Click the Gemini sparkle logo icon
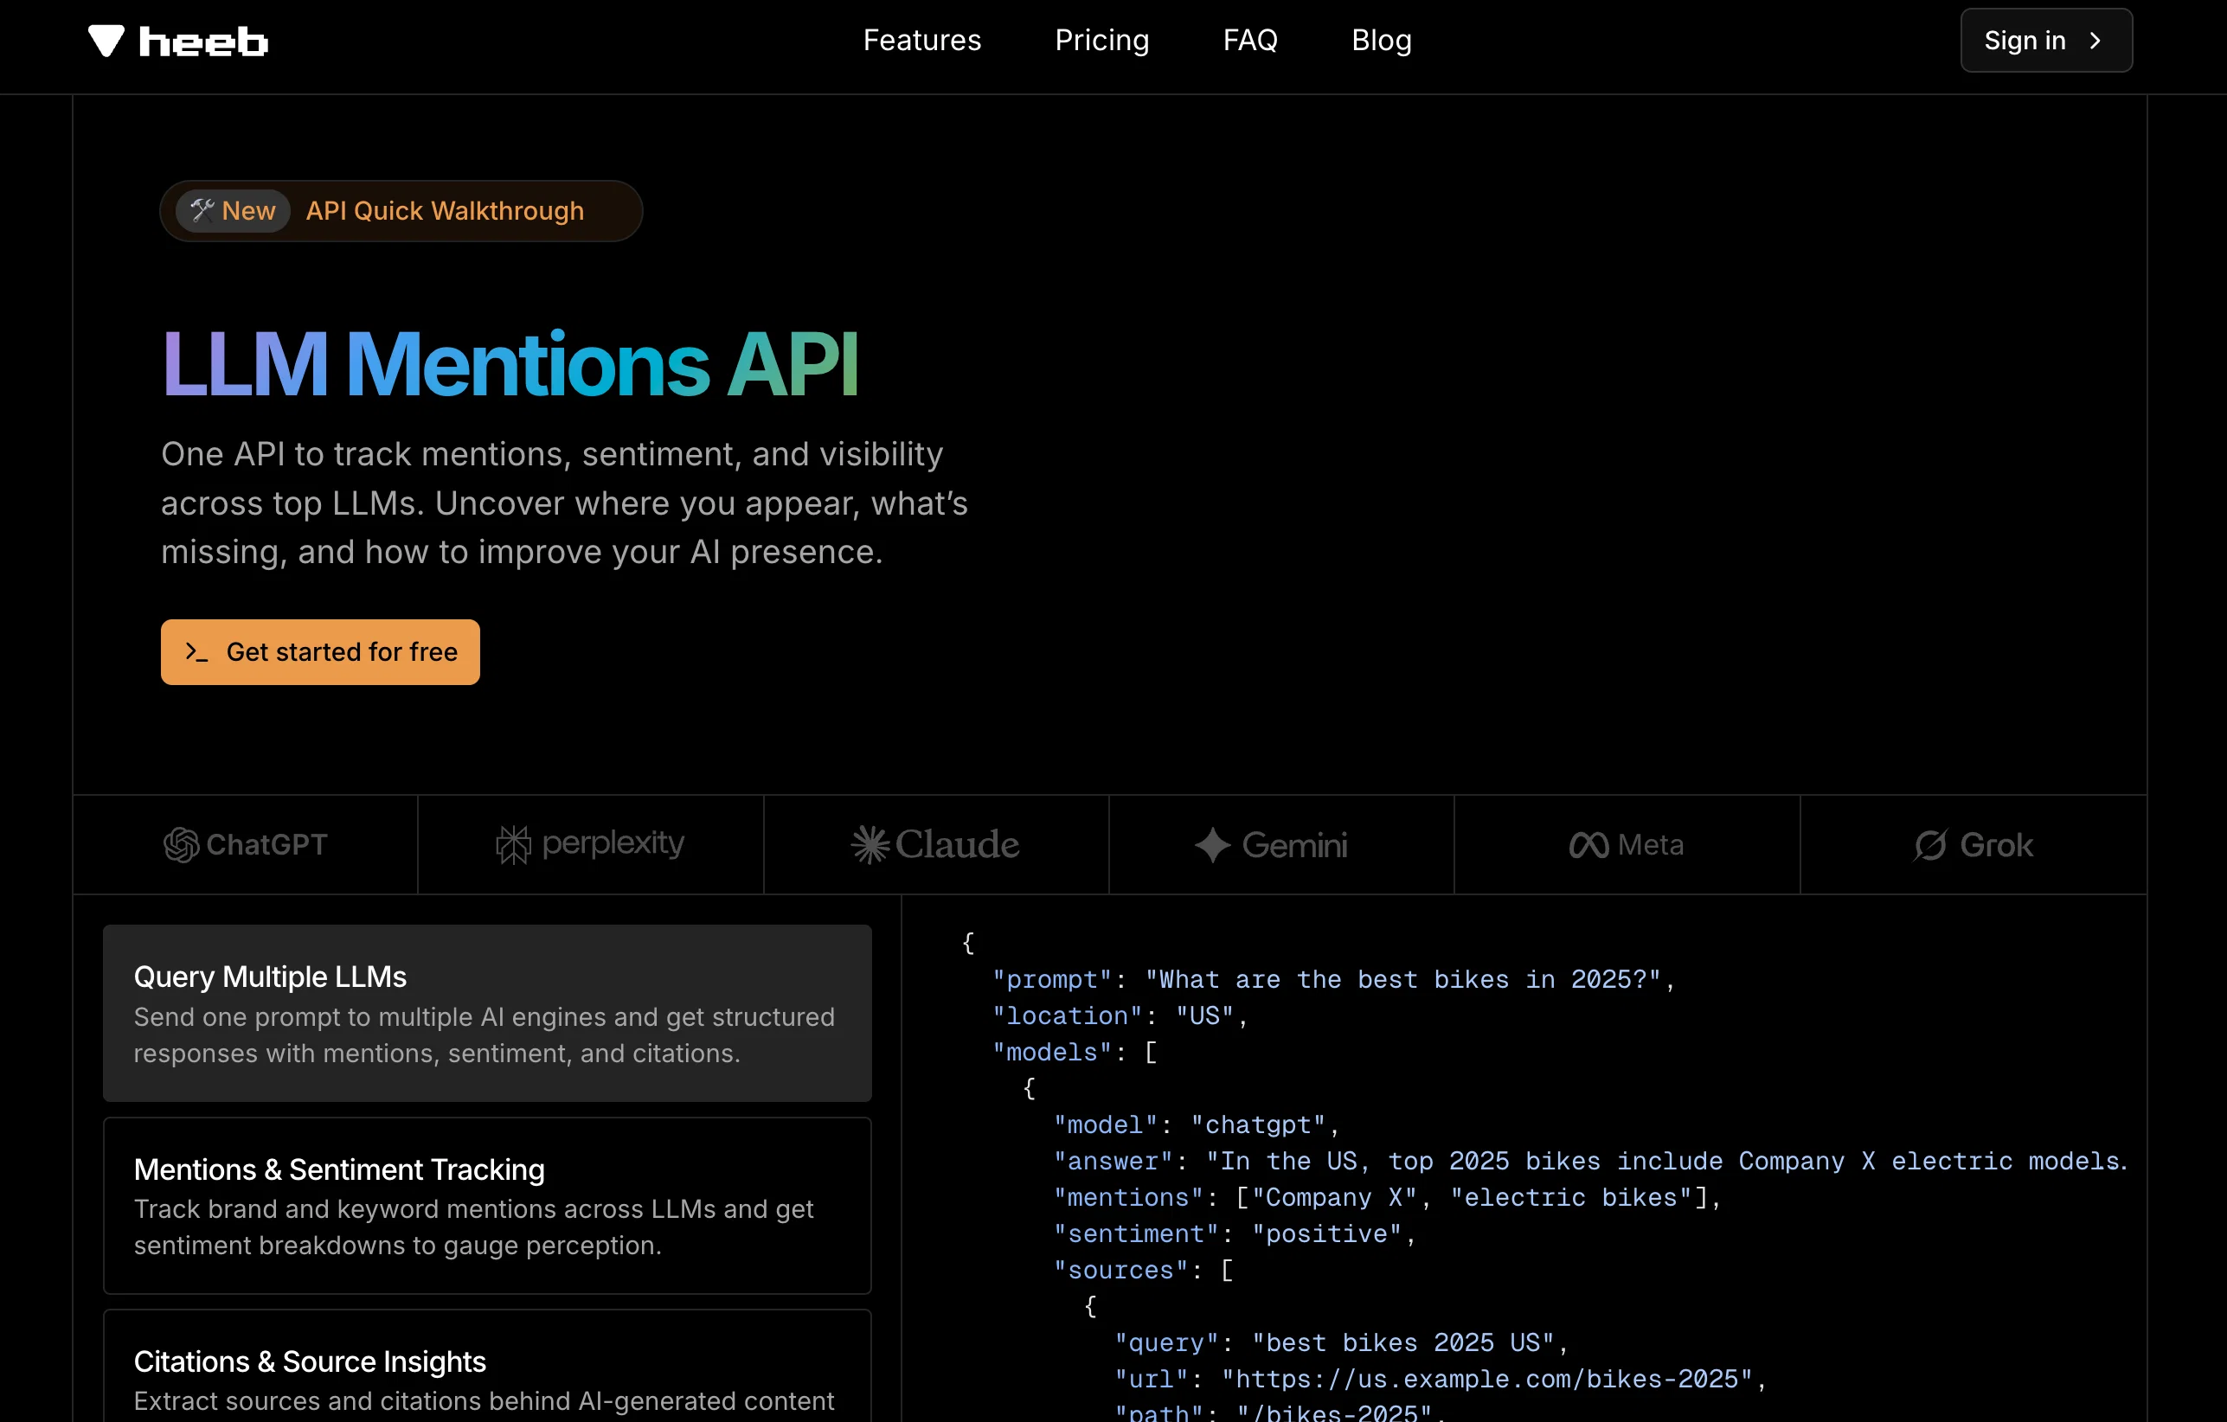Viewport: 2227px width, 1422px height. [1212, 845]
